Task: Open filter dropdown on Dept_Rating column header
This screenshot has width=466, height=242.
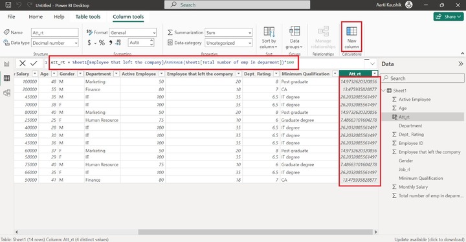Action: tap(276, 73)
